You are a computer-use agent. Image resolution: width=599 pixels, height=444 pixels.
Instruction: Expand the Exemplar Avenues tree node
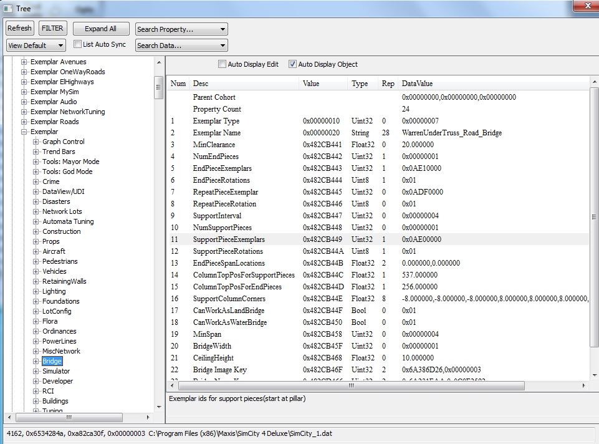pos(24,62)
